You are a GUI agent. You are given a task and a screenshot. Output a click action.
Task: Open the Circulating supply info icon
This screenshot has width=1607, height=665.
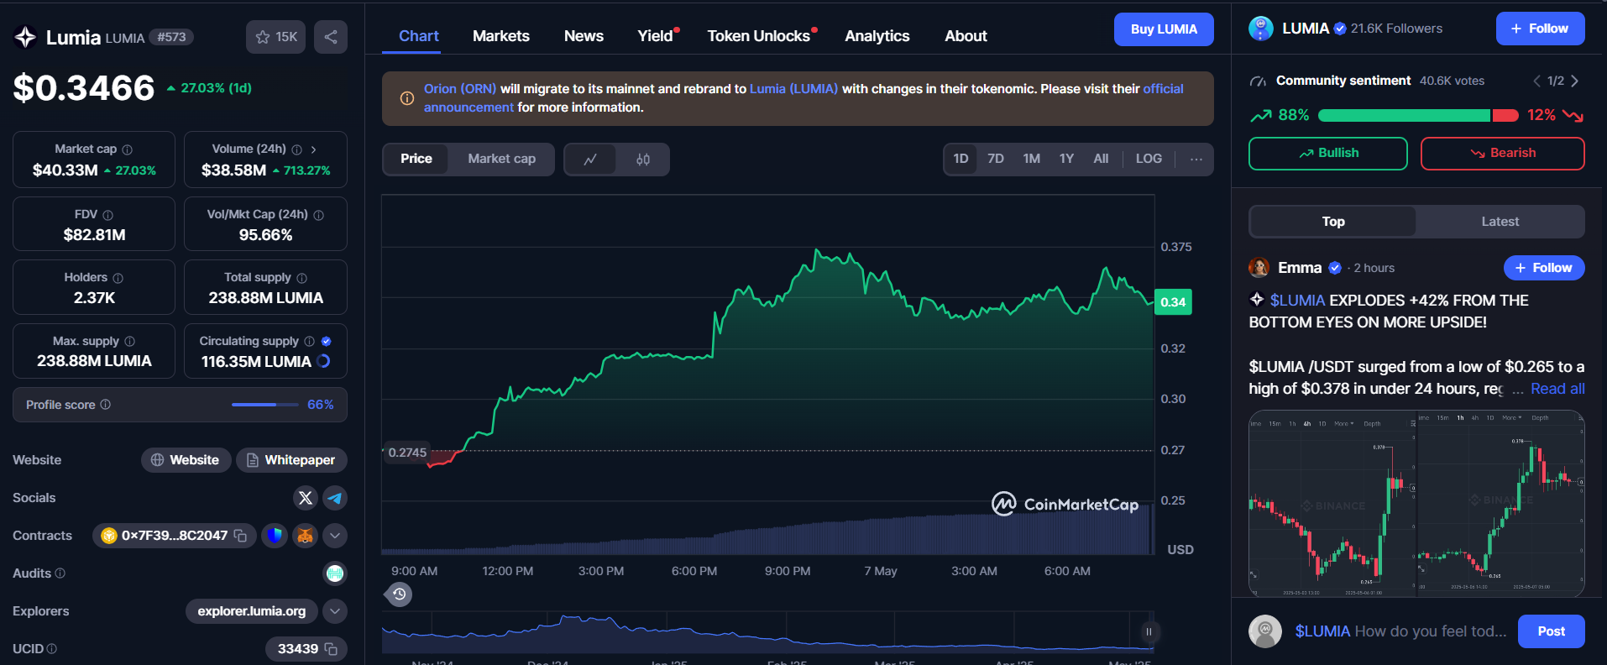pos(309,341)
